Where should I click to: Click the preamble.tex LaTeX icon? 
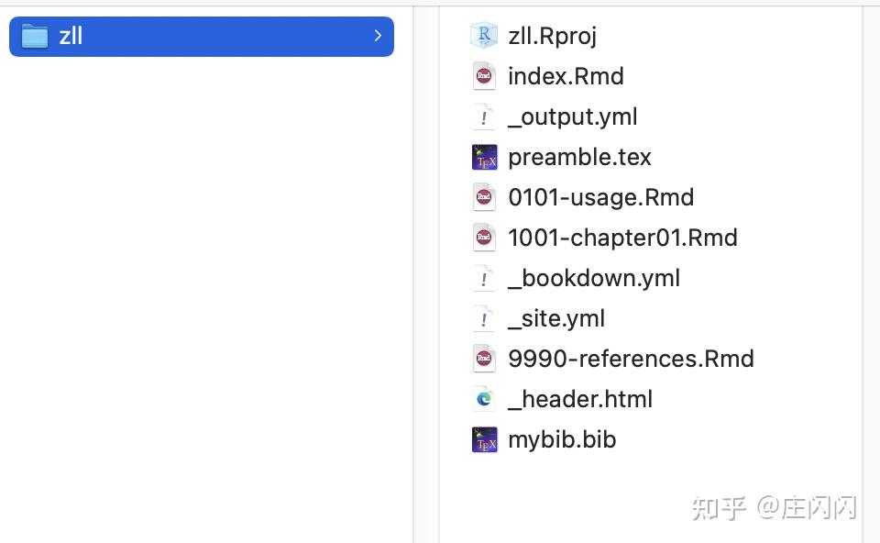click(484, 157)
